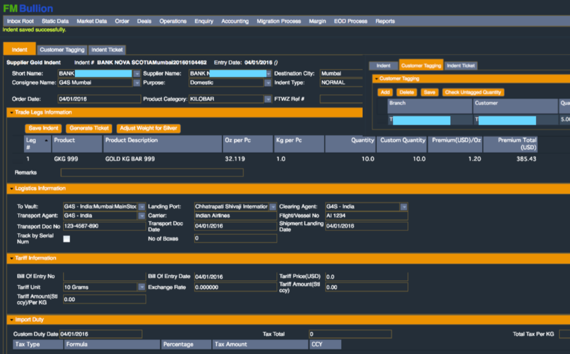Image resolution: width=570 pixels, height=354 pixels.
Task: Open the Accounting menu
Action: [x=235, y=21]
